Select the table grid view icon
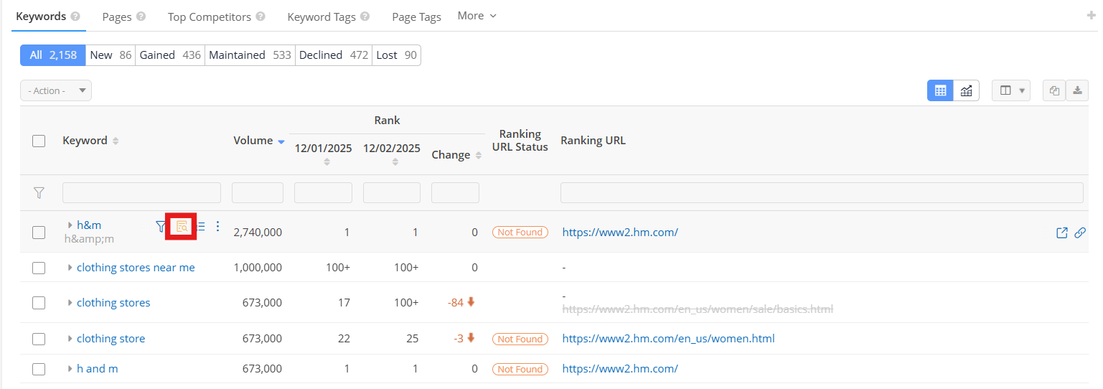The height and width of the screenshot is (389, 1103). (940, 90)
